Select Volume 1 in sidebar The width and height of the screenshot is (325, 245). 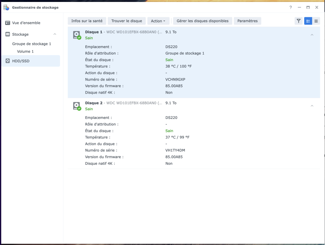[x=25, y=52]
